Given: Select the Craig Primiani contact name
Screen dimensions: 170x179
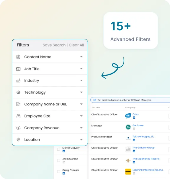Looking at the screenshot, I should 71,170.
